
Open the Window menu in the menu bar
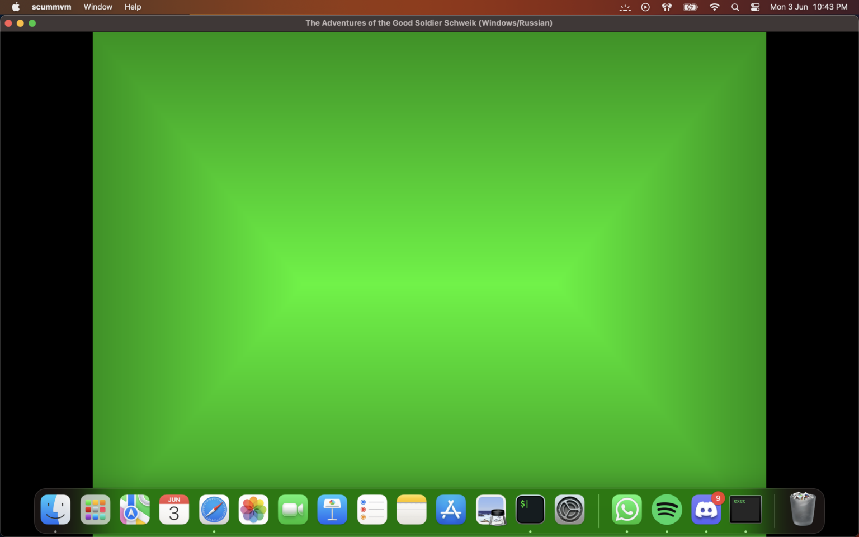(x=98, y=7)
